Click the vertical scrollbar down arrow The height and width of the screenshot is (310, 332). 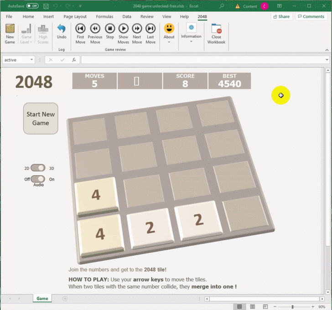(328, 292)
